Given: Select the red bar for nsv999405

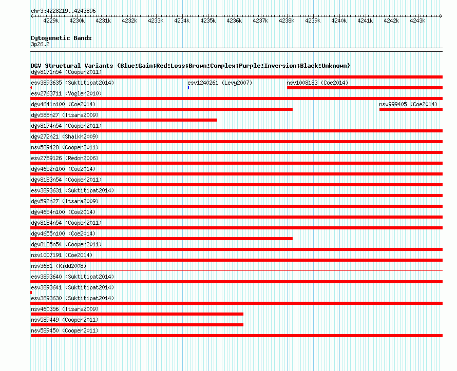Looking at the screenshot, I should [x=411, y=109].
